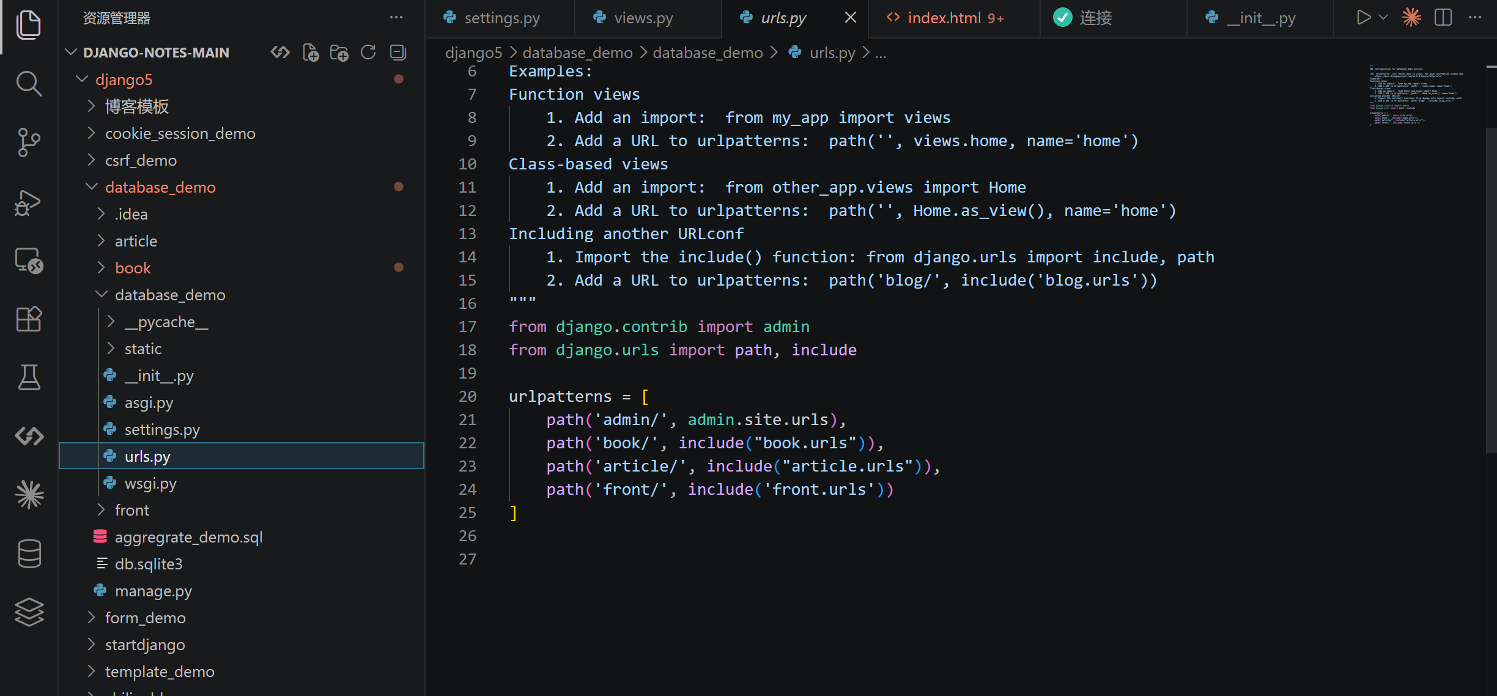Toggle split editor layout

point(1443,17)
